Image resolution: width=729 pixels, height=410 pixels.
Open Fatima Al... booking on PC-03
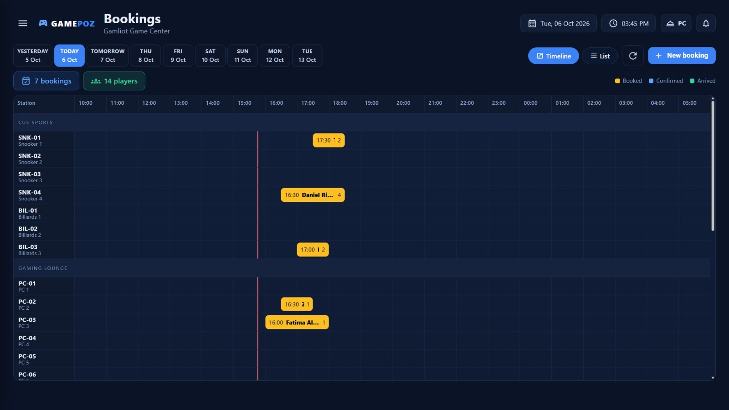point(297,323)
